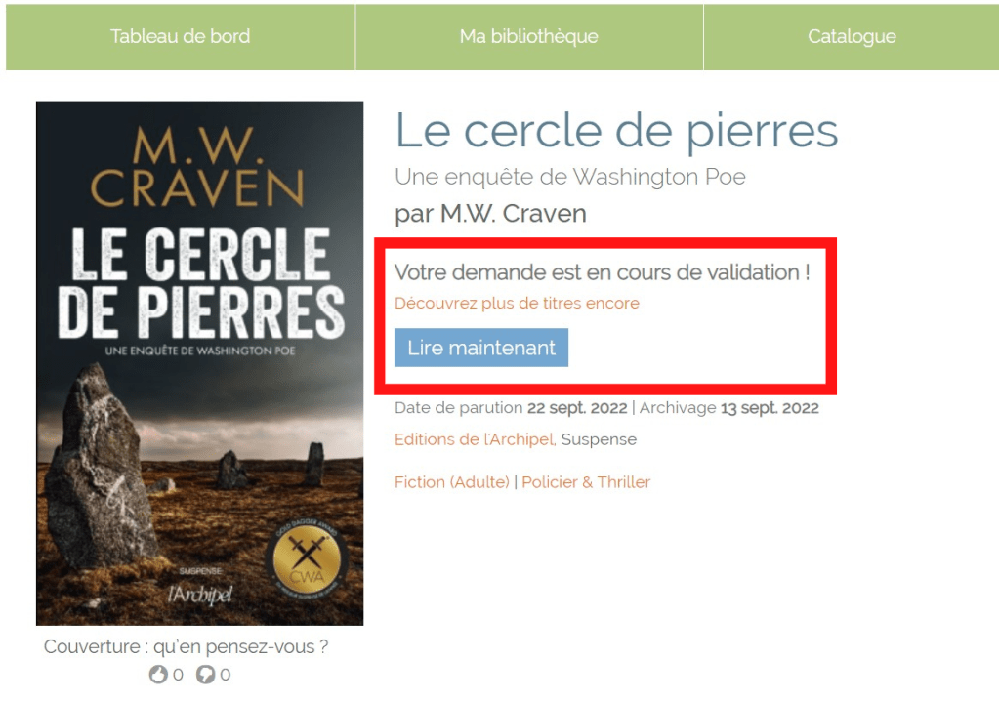The width and height of the screenshot is (999, 702).
Task: Click the Le cercle de pierres title heading
Action: tap(616, 131)
